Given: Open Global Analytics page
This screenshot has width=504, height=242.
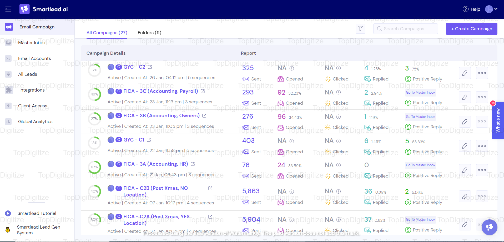Looking at the screenshot, I should click(35, 122).
